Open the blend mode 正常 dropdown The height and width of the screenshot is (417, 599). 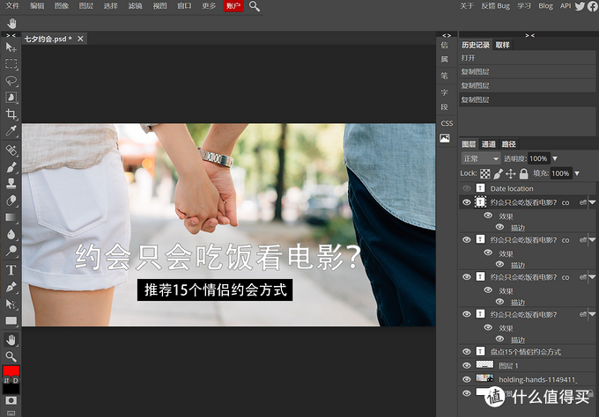pyautogui.click(x=481, y=158)
